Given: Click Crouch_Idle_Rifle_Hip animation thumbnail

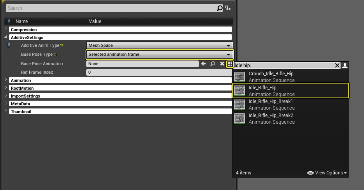Looking at the screenshot, I should point(239,76).
